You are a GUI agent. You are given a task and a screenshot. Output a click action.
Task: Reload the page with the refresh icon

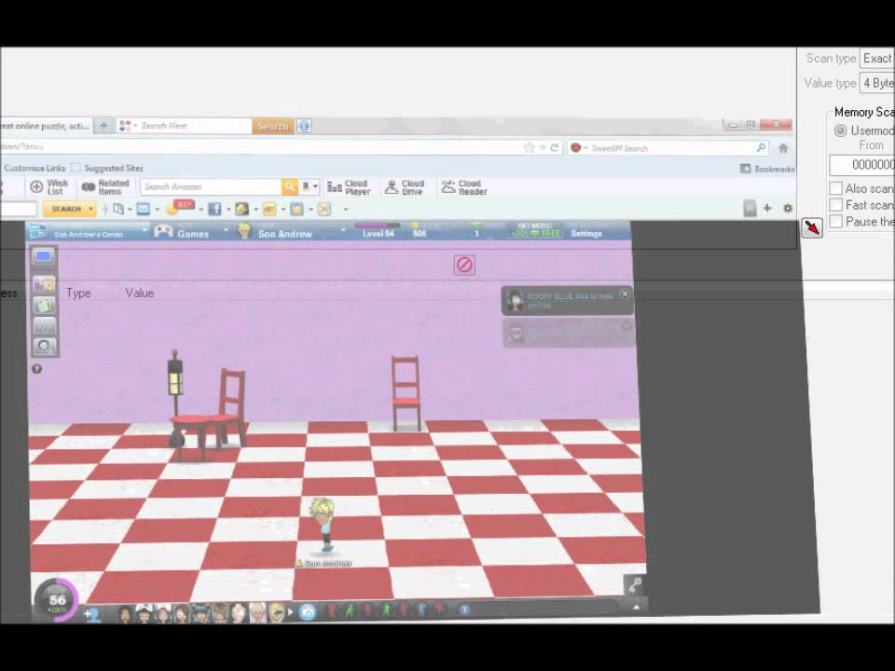click(x=554, y=148)
